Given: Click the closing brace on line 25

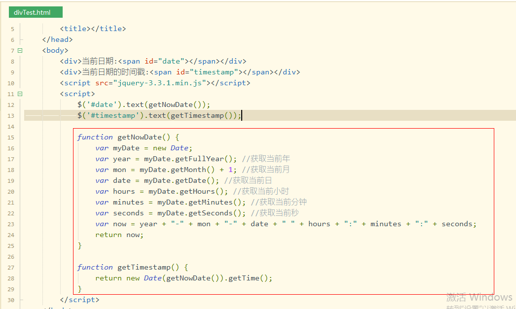Looking at the screenshot, I should point(79,245).
